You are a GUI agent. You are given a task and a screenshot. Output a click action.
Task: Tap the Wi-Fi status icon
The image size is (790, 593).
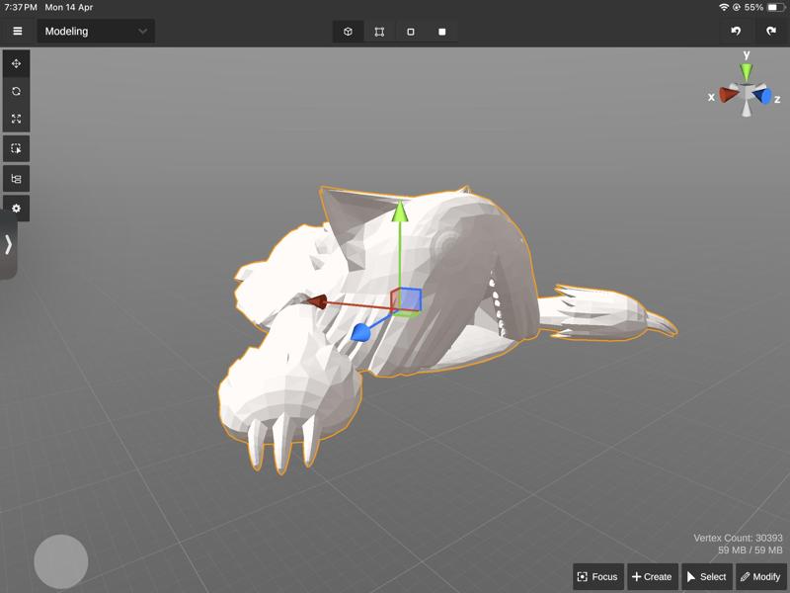[x=724, y=7]
